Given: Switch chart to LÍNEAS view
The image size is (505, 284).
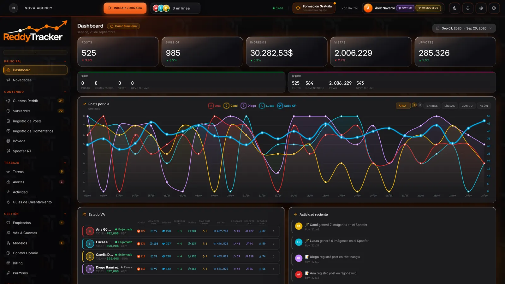Looking at the screenshot, I should click(450, 106).
